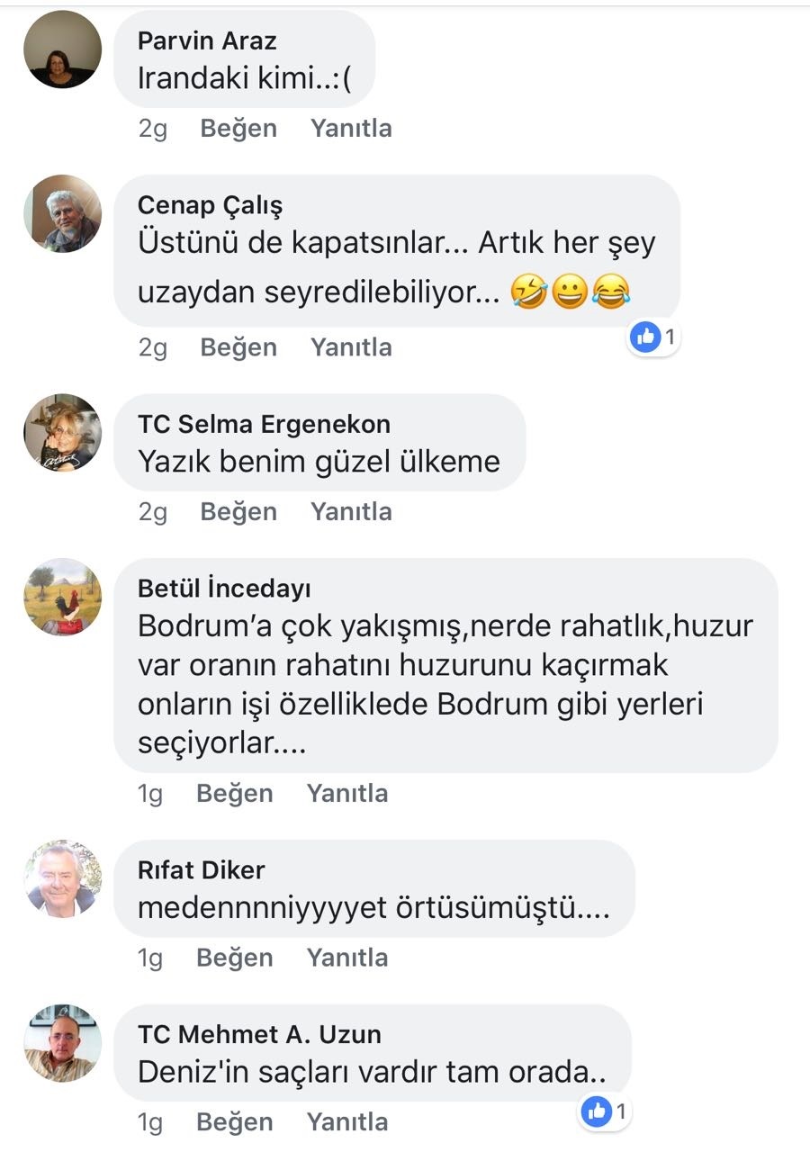This screenshot has height=1152, width=810.
Task: Open the Betül İncedayı name link
Action: click(224, 589)
